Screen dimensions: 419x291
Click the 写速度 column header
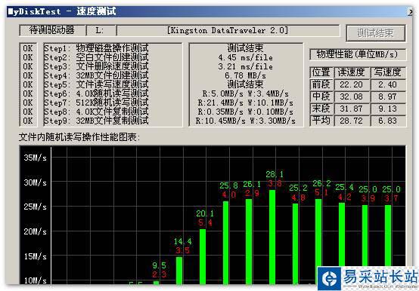(388, 72)
